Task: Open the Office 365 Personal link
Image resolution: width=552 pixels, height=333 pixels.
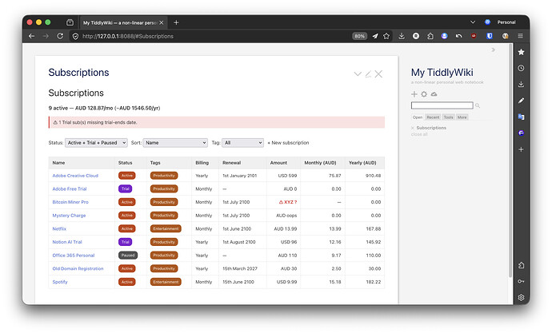Action: tap(74, 256)
